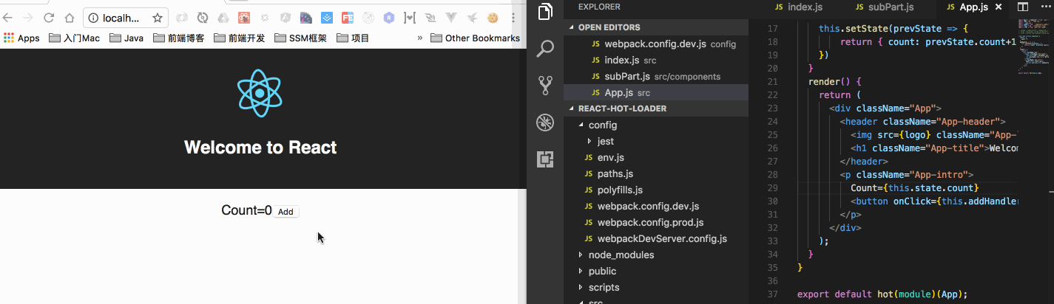Image resolution: width=1054 pixels, height=304 pixels.
Task: Select App.js src in Open Editors
Action: (656, 92)
